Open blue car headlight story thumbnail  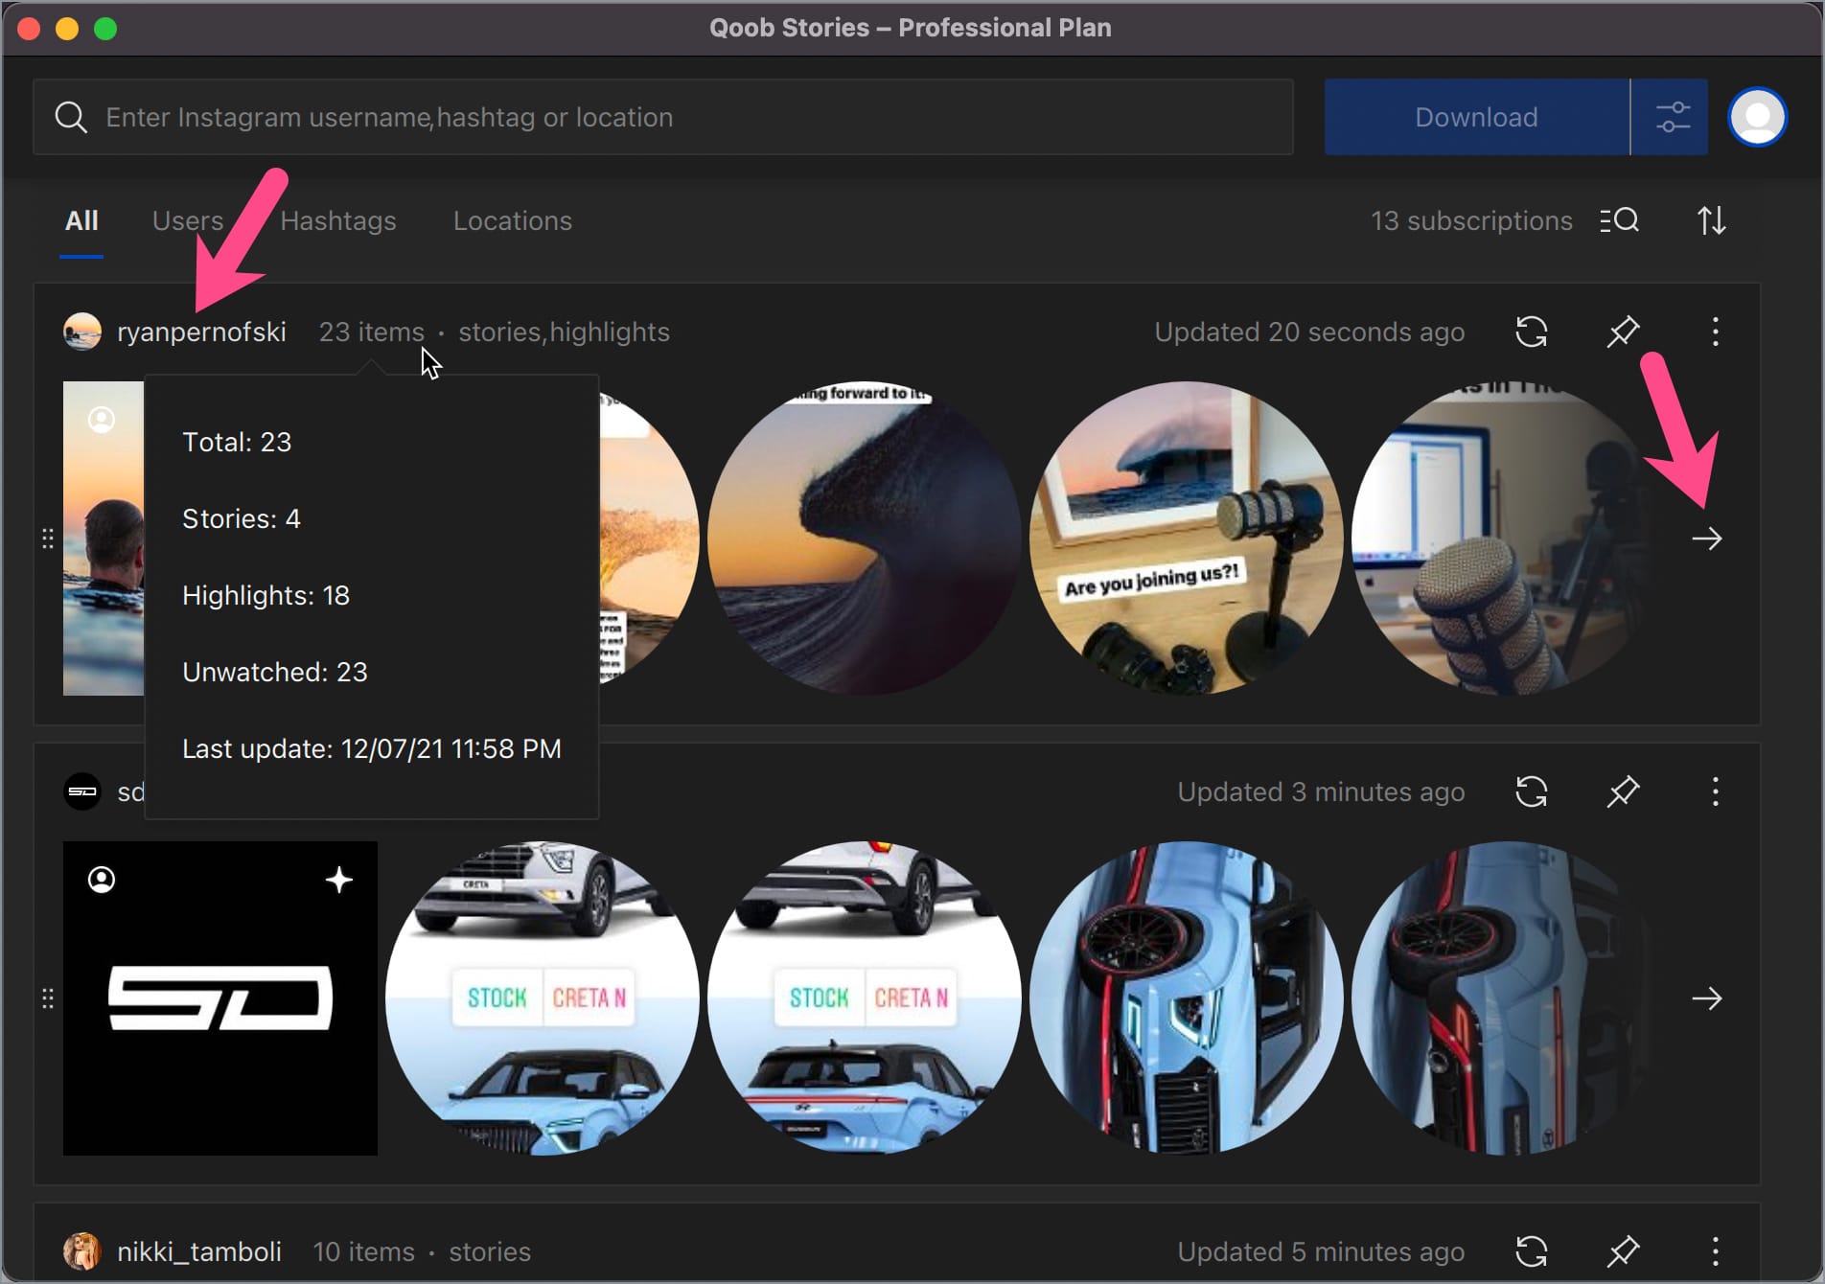pos(1187,998)
